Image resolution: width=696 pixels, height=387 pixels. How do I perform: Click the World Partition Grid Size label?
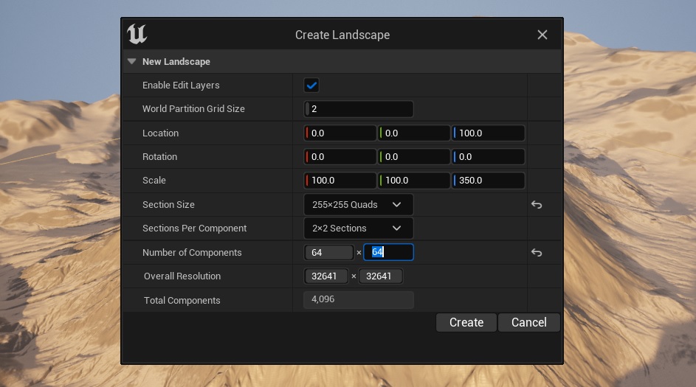point(193,109)
